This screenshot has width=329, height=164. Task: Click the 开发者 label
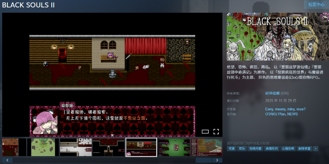[232, 110]
